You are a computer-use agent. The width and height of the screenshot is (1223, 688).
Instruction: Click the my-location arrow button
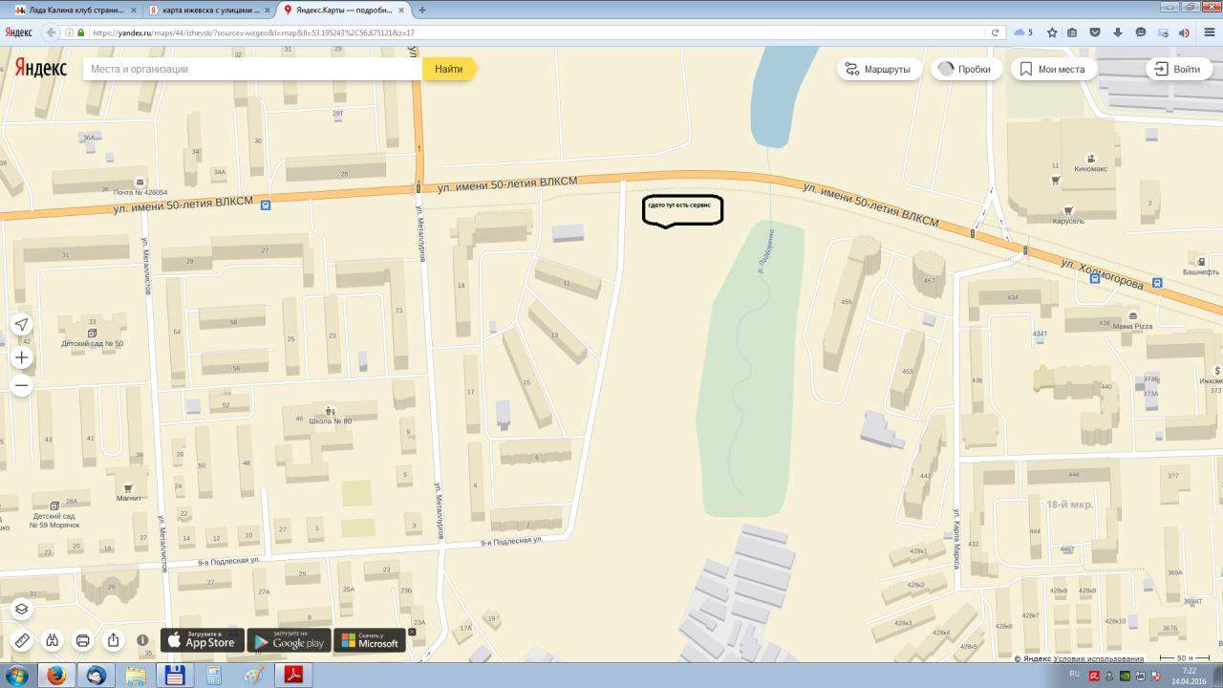point(22,325)
